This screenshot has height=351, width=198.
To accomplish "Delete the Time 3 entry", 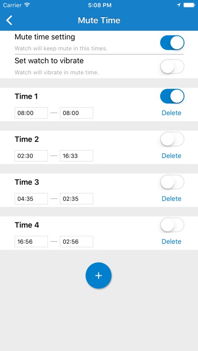I will 172,199.
